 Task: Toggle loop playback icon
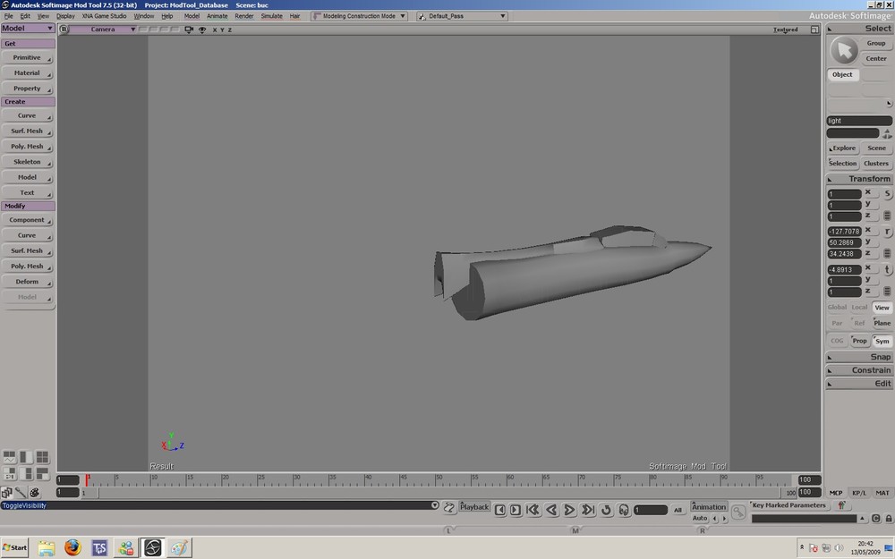tap(606, 510)
